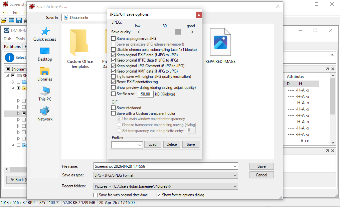
Task: Open the File name dropdown arrow
Action: tap(235, 166)
